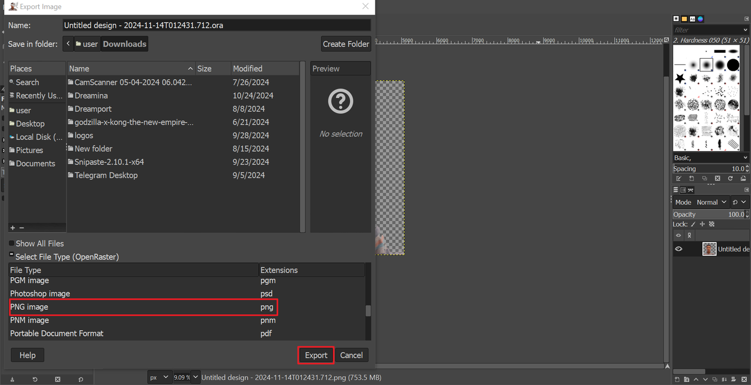This screenshot has height=385, width=751.
Task: Click the path back chevron button
Action: 68,44
